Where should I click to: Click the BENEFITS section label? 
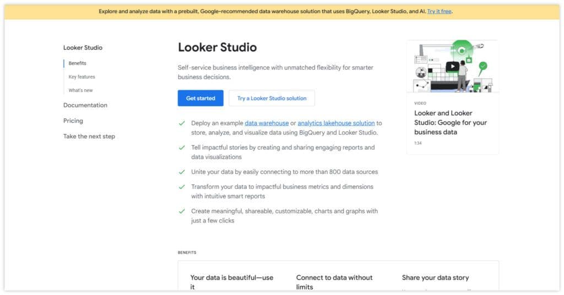pyautogui.click(x=187, y=253)
